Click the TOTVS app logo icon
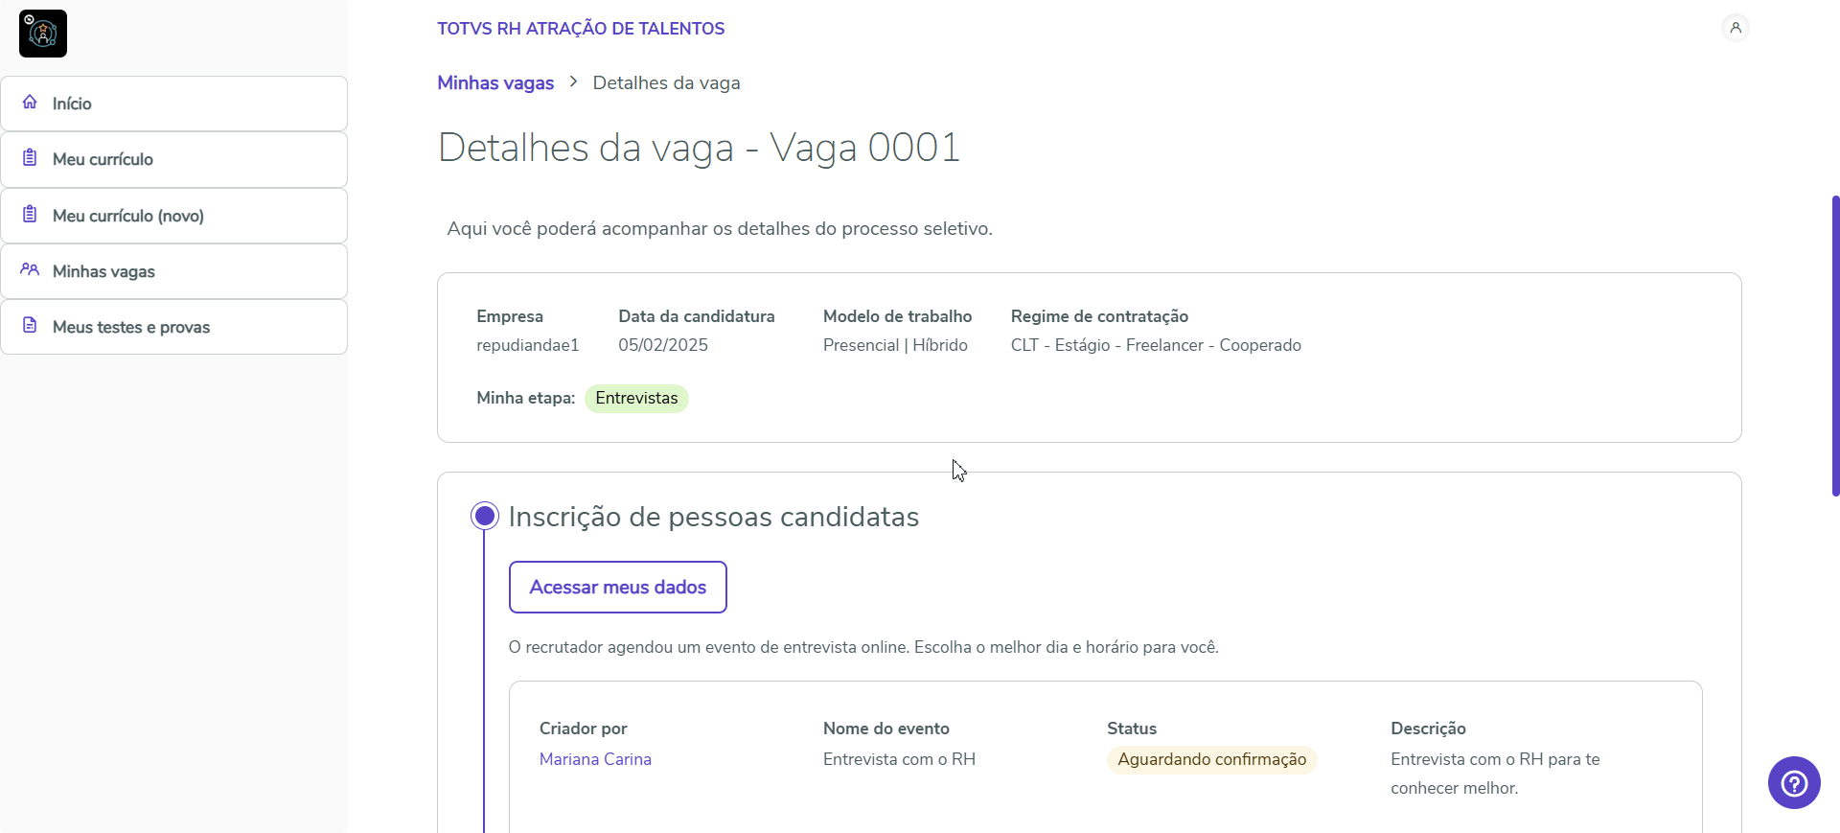This screenshot has width=1840, height=833. tap(43, 34)
